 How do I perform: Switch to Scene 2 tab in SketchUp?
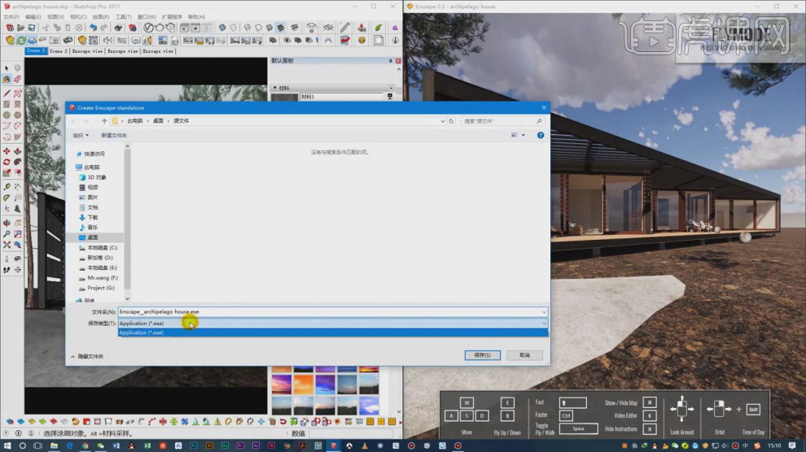click(x=58, y=51)
